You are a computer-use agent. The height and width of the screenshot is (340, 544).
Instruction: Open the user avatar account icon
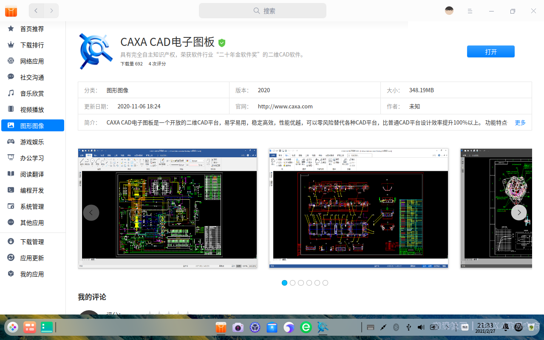[449, 11]
